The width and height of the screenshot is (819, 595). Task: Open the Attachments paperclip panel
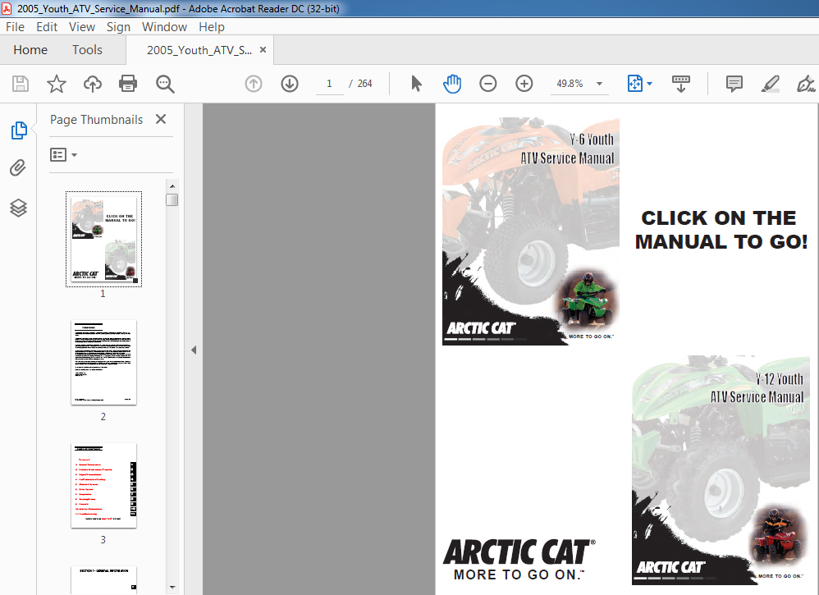point(18,167)
